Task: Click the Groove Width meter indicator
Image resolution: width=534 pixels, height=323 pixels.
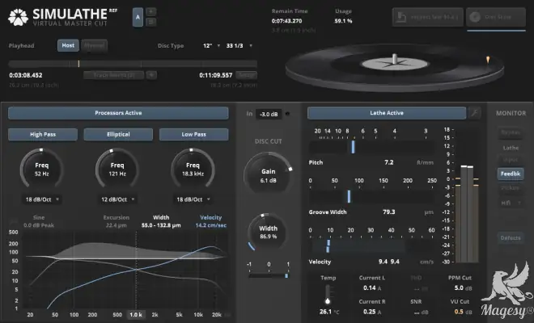Action: pos(349,196)
